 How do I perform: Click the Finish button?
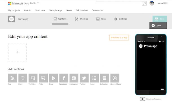(158, 26)
